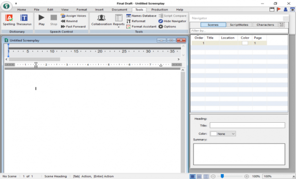The image size is (296, 179).
Task: Select scene row with order 1
Action: pyautogui.click(x=229, y=43)
